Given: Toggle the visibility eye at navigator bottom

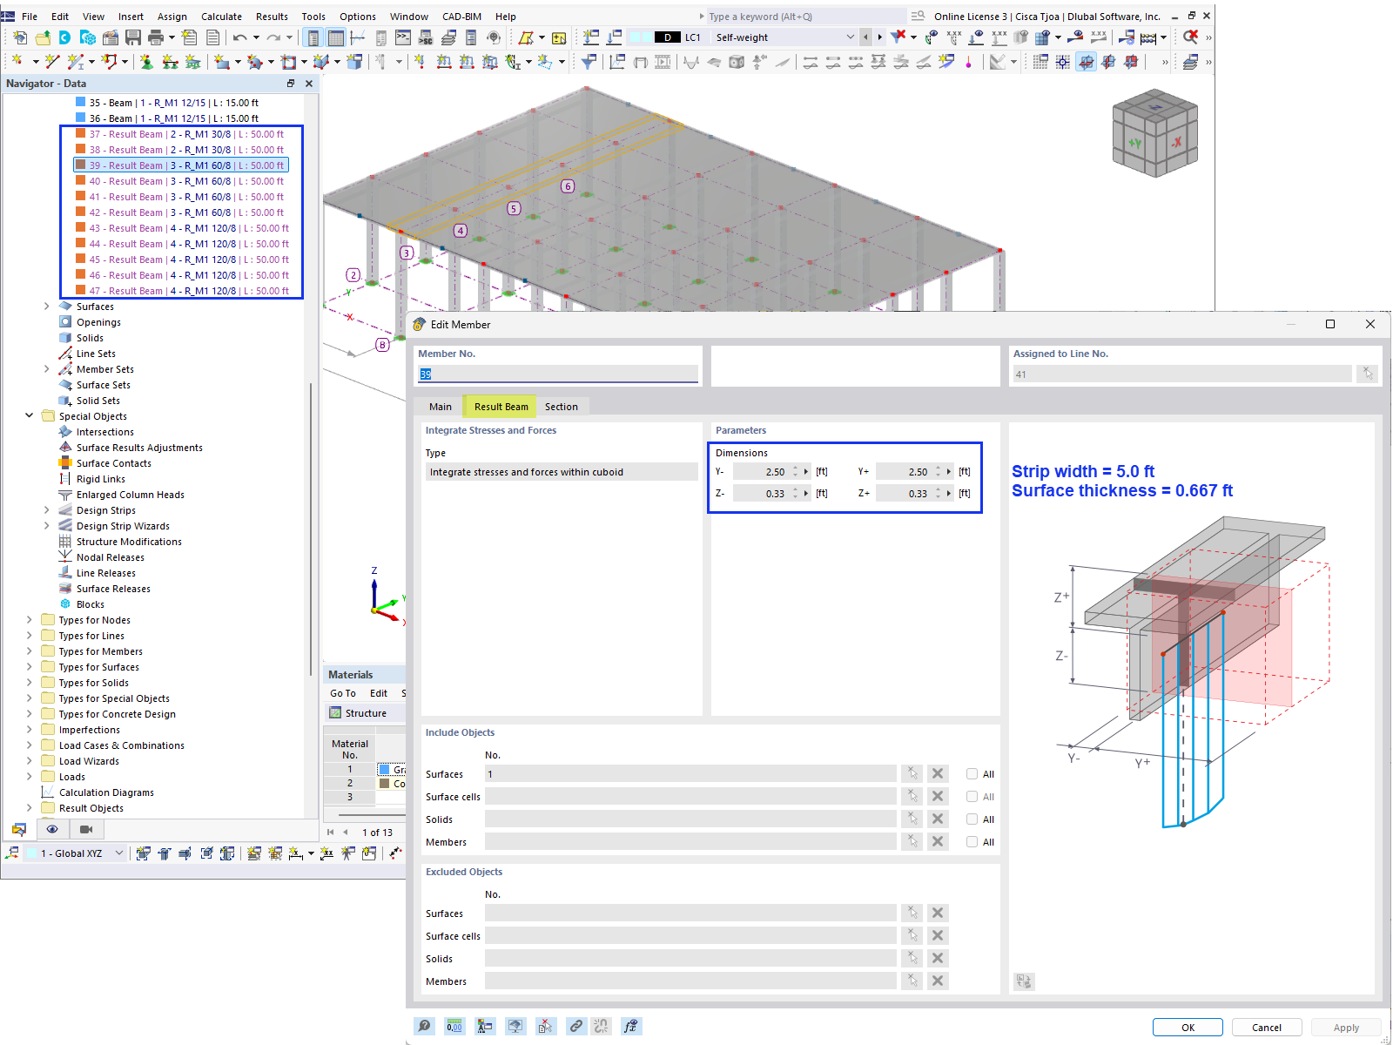Looking at the screenshot, I should (x=52, y=829).
